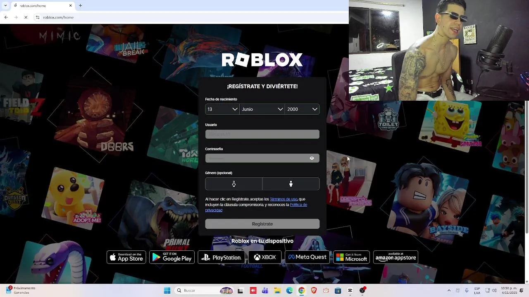529x297 pixels.
Task: Click the ESP LAA language indicator
Action: (x=477, y=291)
